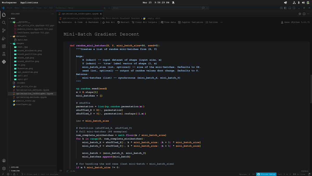Run All notebook cells
312x176 pixels.
click(109, 22)
